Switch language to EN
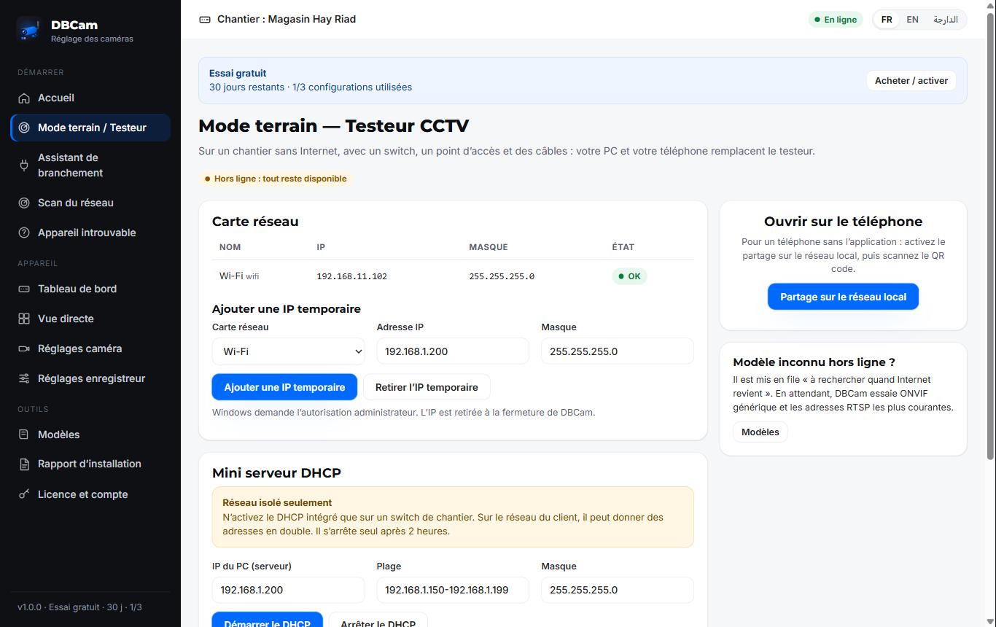The image size is (996, 627). click(x=912, y=20)
